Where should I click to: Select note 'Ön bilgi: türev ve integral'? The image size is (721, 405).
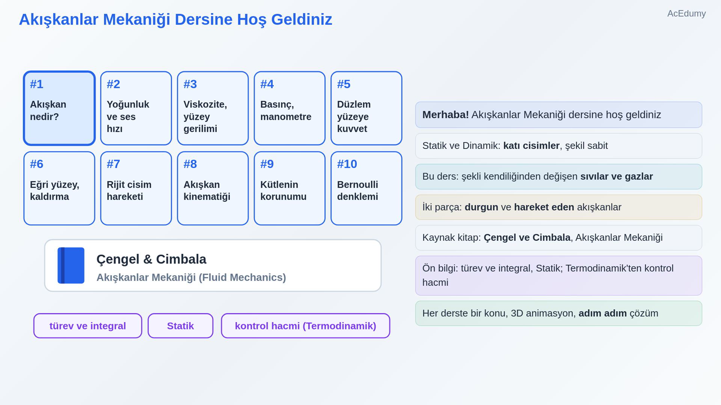coord(559,275)
